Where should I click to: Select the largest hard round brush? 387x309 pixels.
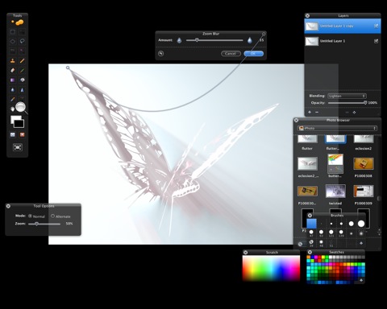click(x=361, y=224)
